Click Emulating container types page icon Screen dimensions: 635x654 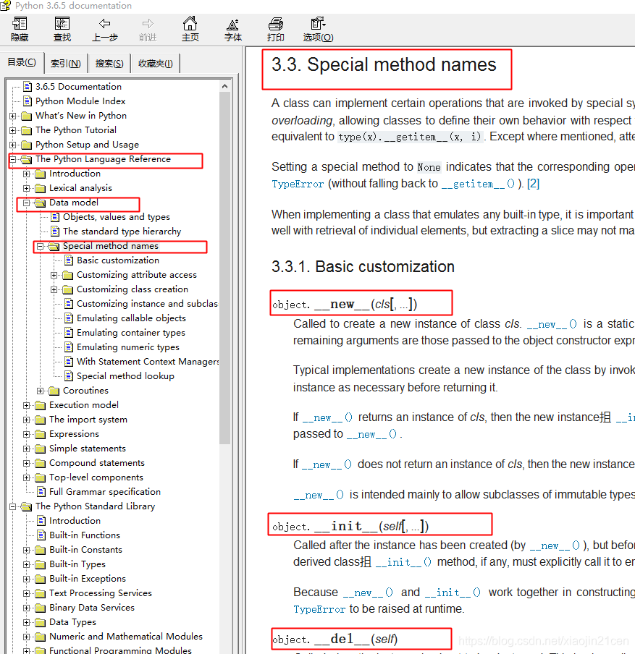click(69, 333)
